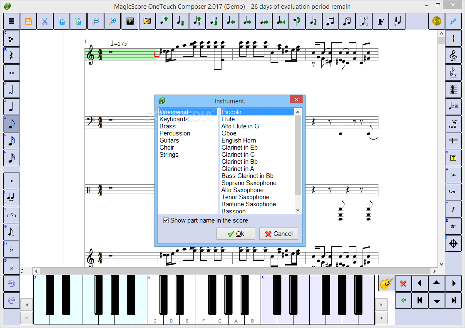Click the Copy toolbar icon
This screenshot has width=465, height=328.
(62, 21)
